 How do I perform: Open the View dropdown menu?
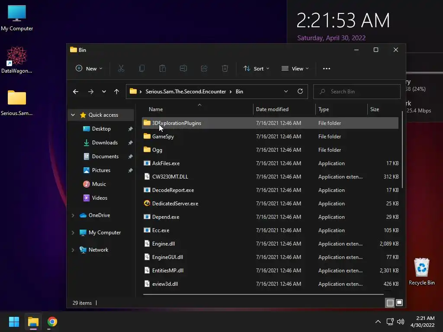click(x=295, y=68)
